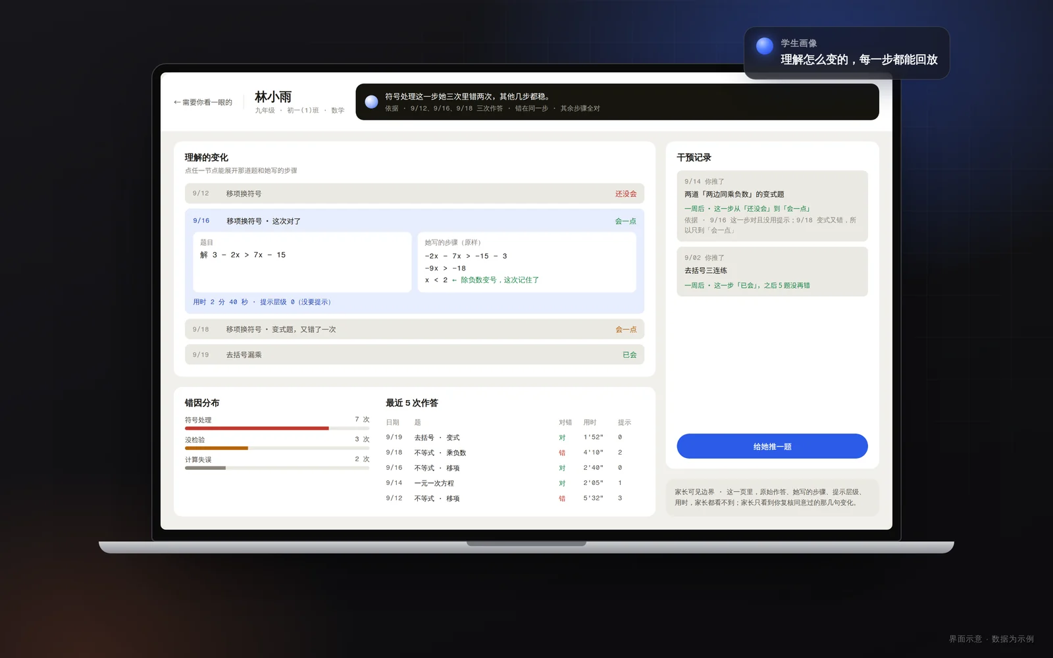Click the 给她推一题 button
This screenshot has height=658, width=1053.
coord(772,446)
